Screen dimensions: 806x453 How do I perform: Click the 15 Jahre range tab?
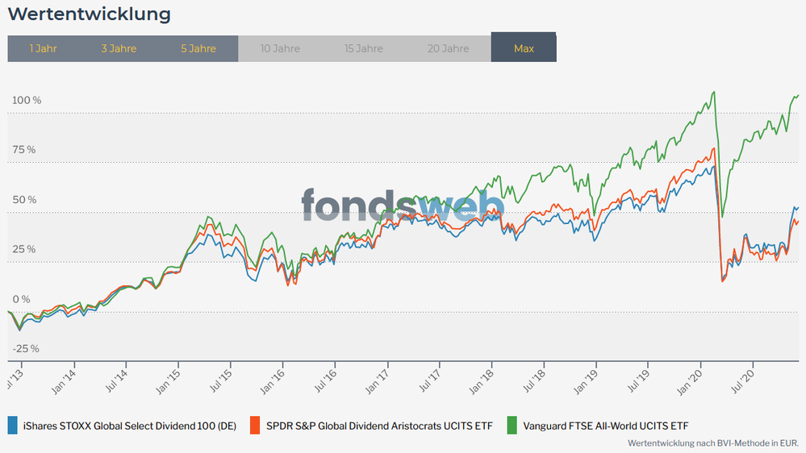point(363,48)
